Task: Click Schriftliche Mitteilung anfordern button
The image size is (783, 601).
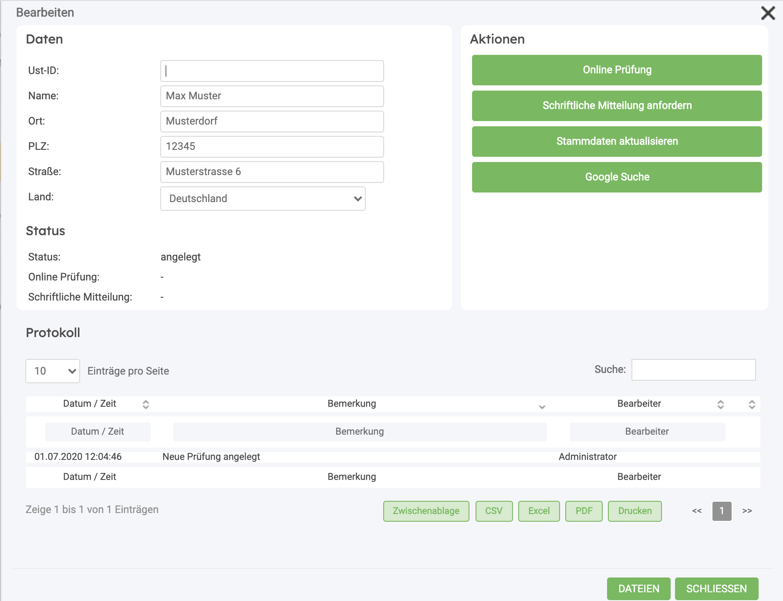Action: pyautogui.click(x=617, y=106)
